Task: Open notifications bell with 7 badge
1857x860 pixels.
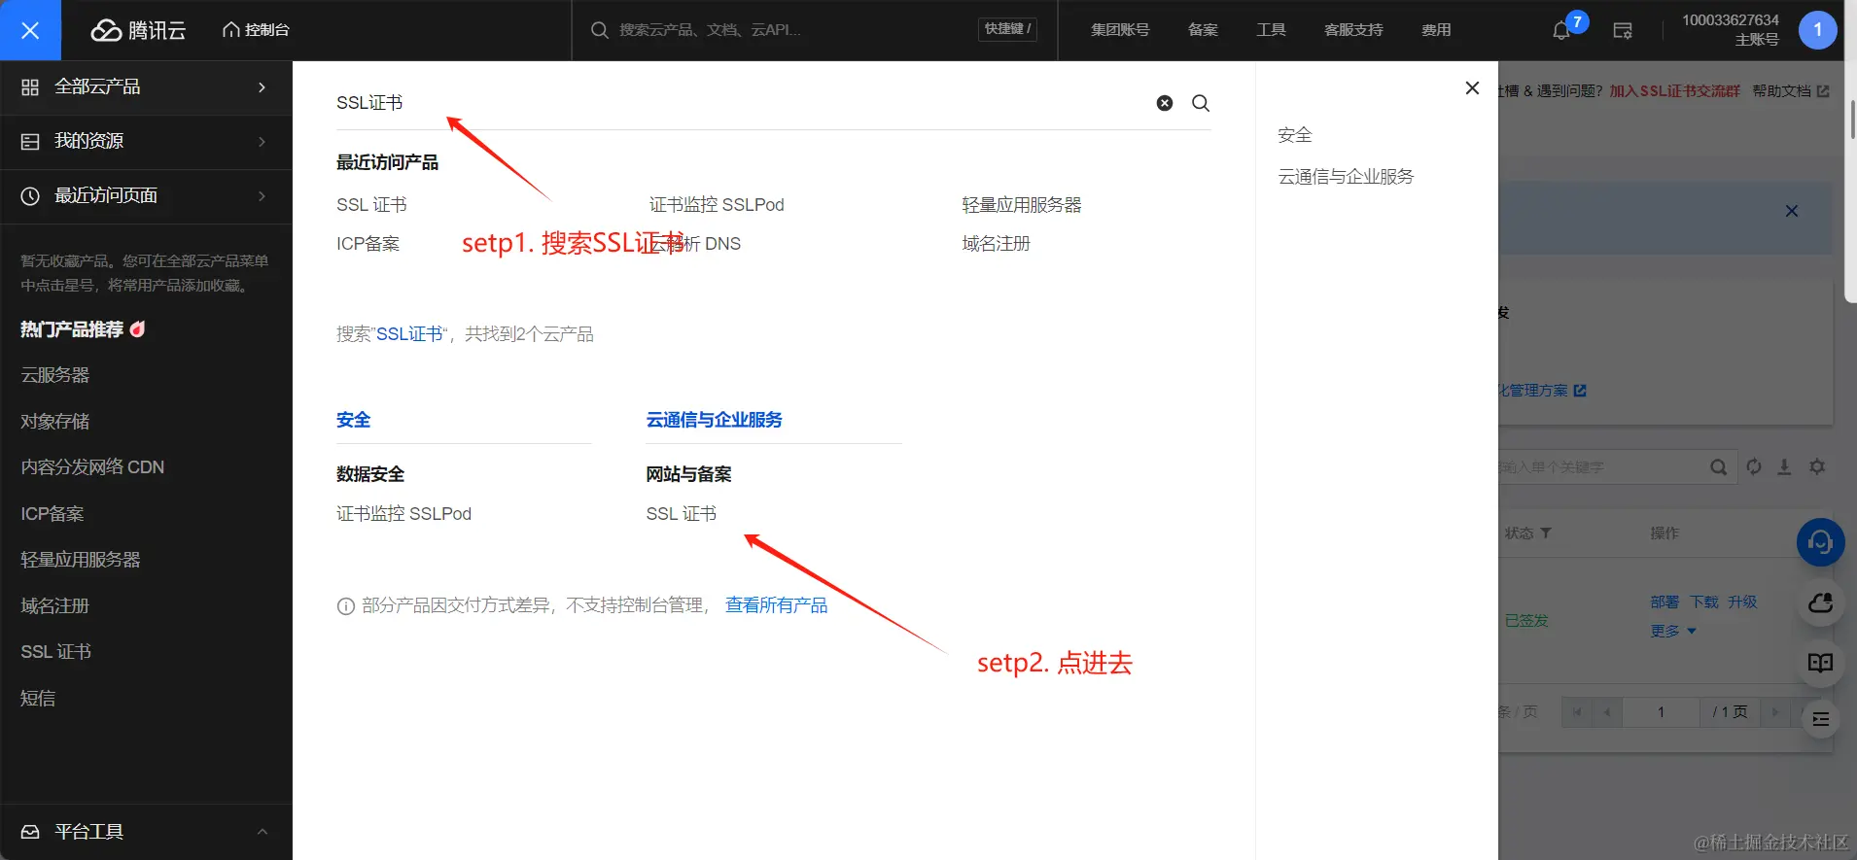Action: coord(1562,30)
